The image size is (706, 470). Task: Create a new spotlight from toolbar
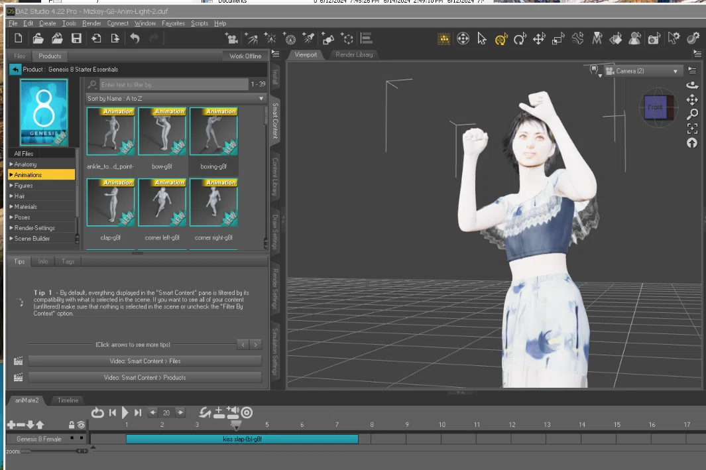coord(309,38)
